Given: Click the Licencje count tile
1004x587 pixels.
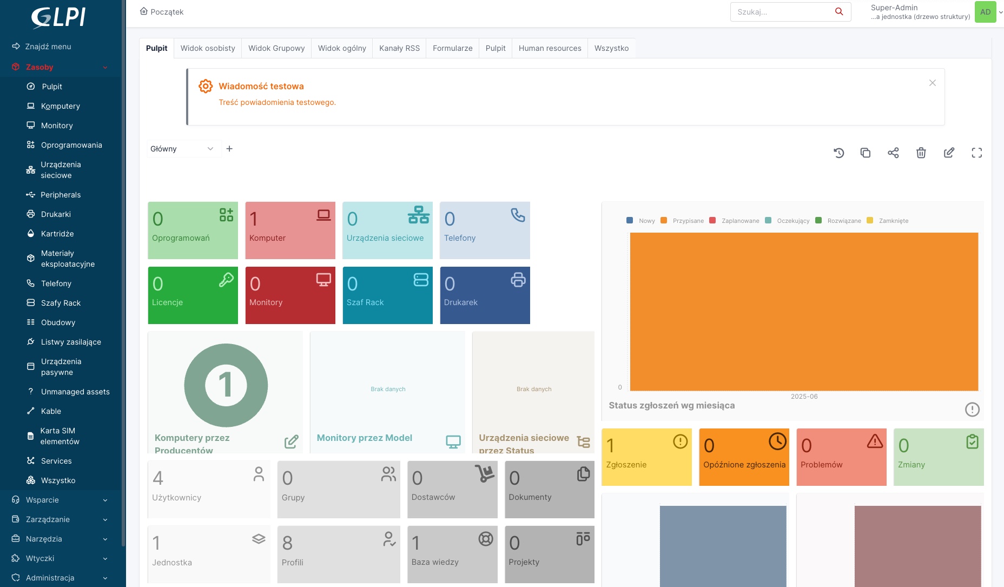Looking at the screenshot, I should (x=193, y=295).
